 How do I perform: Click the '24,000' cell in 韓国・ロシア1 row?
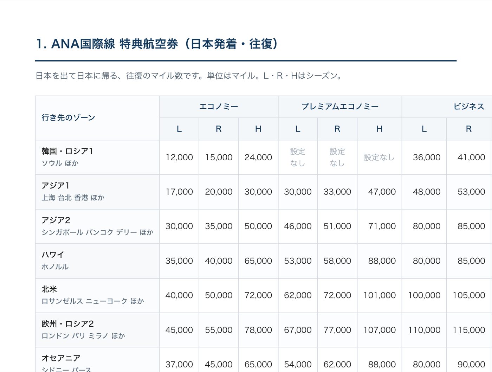pyautogui.click(x=258, y=158)
